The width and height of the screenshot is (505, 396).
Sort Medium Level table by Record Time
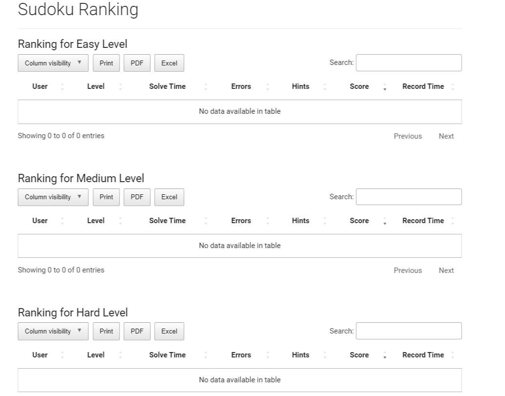423,221
